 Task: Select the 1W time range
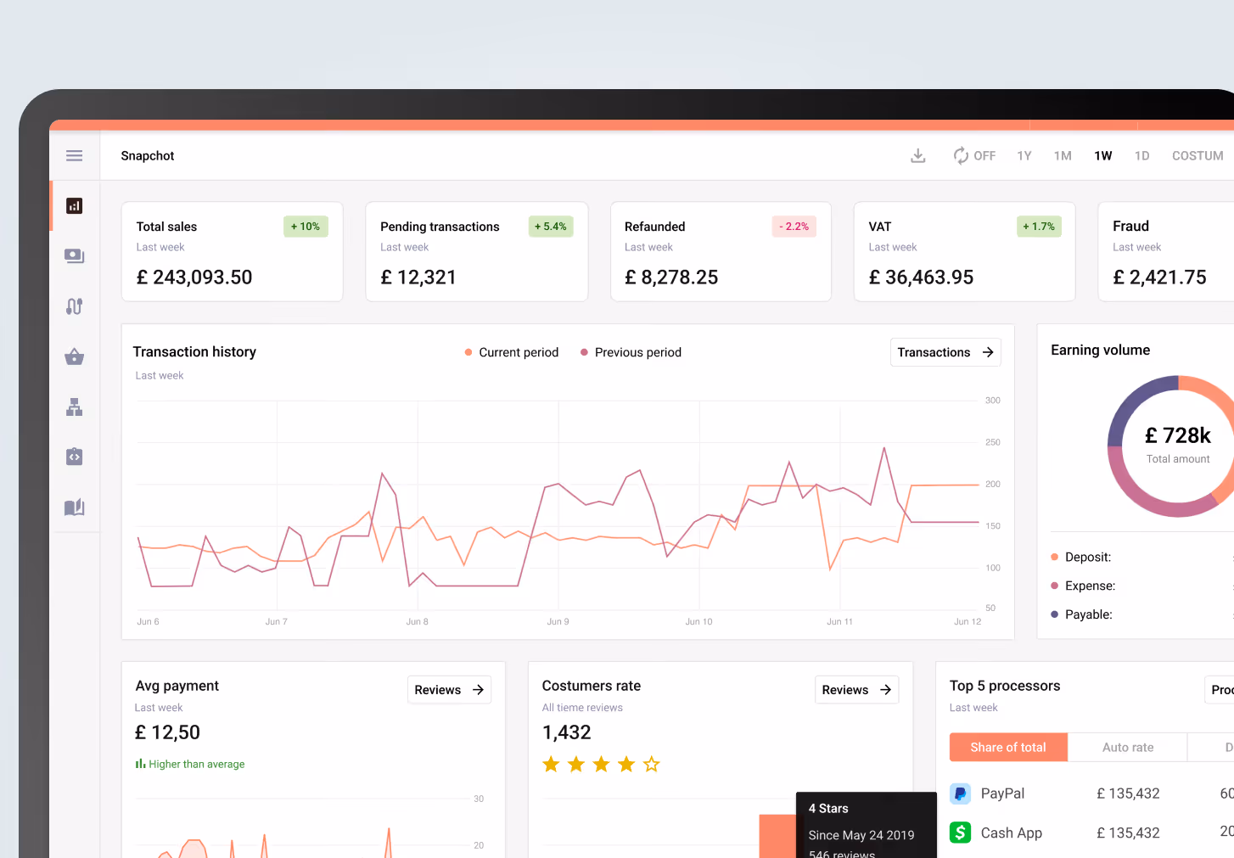(1103, 155)
